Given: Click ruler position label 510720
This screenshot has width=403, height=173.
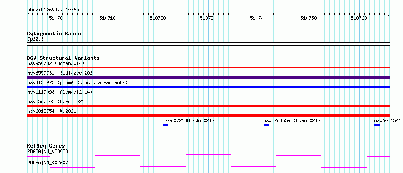Looking at the screenshot, I should pos(158,18).
